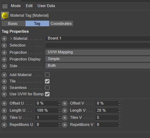Click the Material Tag yellow sphere icon
The width and height of the screenshot is (150, 138).
[x=5, y=16]
